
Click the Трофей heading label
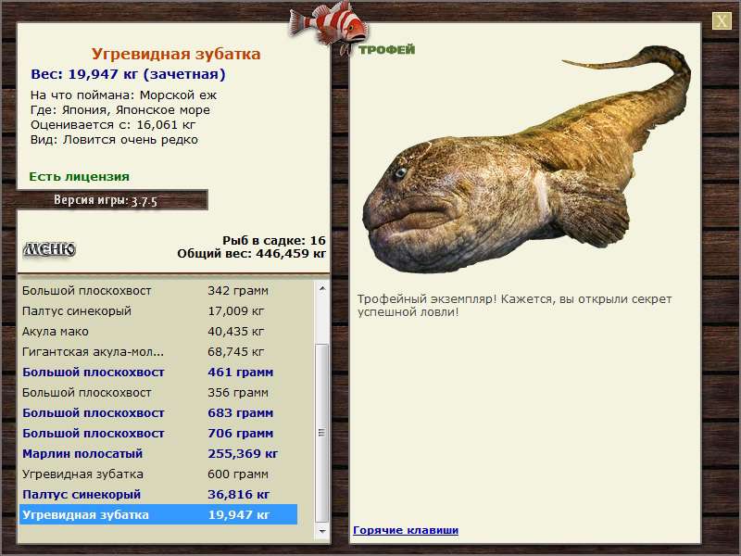pos(386,49)
